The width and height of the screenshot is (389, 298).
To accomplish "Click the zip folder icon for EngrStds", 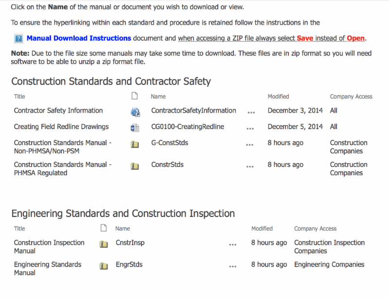I will pos(104,265).
